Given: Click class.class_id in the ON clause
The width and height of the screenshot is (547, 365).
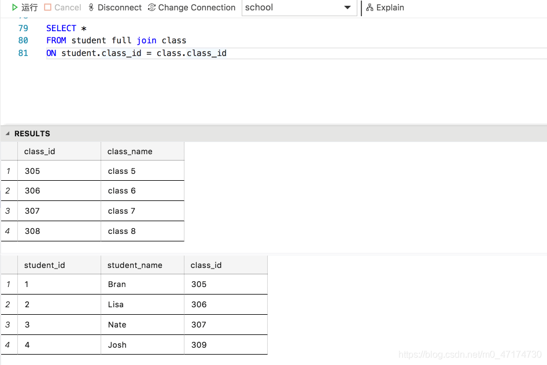Looking at the screenshot, I should [191, 53].
